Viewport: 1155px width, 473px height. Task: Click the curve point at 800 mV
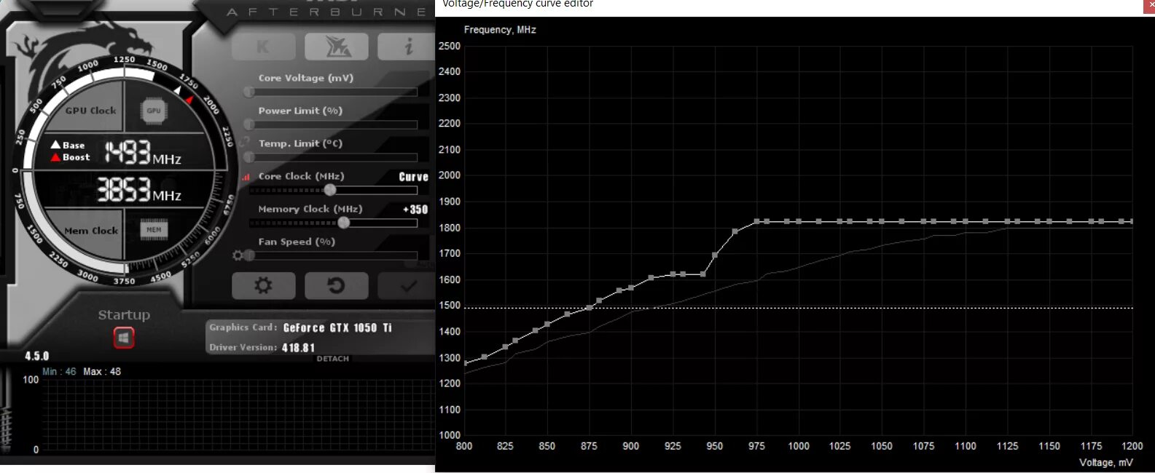(x=465, y=363)
